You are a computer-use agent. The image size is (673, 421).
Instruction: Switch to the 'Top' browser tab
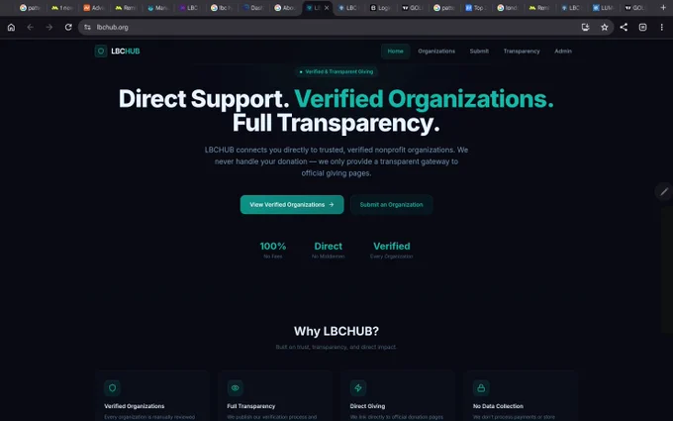click(476, 8)
